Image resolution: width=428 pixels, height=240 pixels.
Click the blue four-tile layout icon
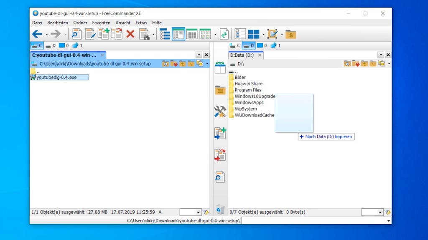point(254,34)
